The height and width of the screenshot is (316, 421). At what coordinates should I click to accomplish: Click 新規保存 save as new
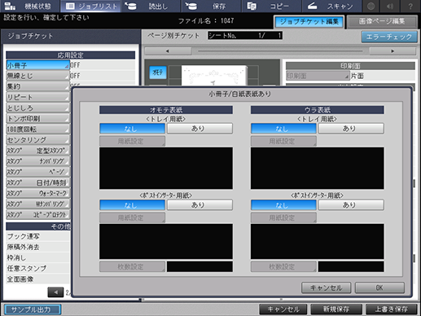336,309
